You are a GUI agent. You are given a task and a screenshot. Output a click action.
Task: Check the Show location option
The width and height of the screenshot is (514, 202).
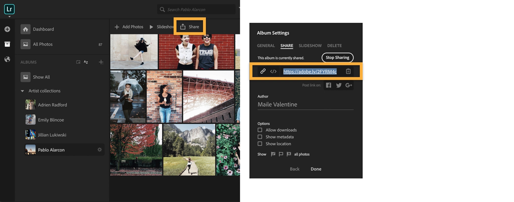pos(260,144)
